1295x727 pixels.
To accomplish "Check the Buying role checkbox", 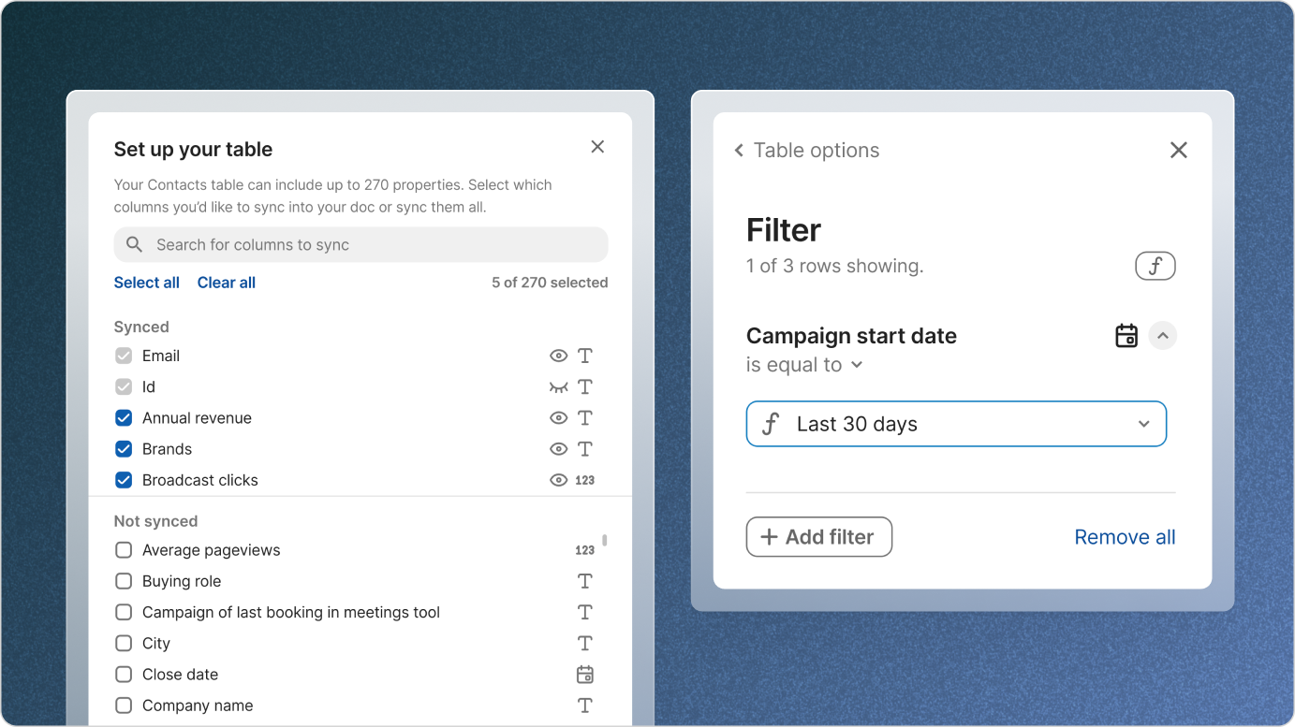I will (x=123, y=580).
